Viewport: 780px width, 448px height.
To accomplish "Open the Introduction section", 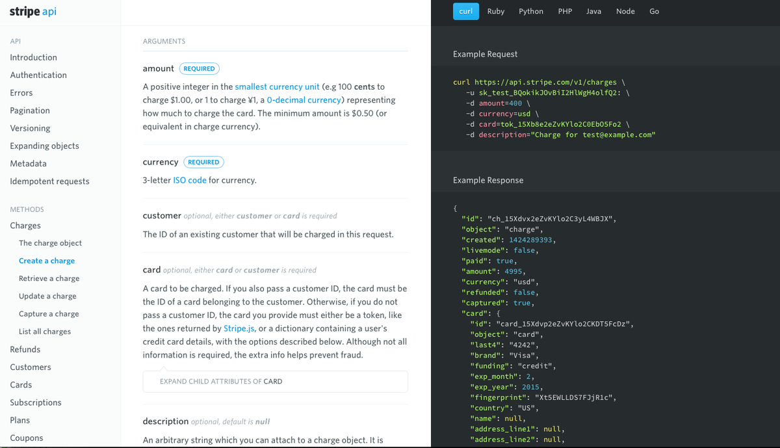I will pyautogui.click(x=33, y=57).
